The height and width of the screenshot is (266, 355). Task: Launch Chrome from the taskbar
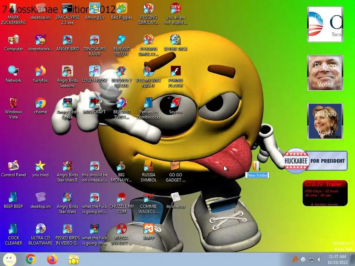[31, 259]
